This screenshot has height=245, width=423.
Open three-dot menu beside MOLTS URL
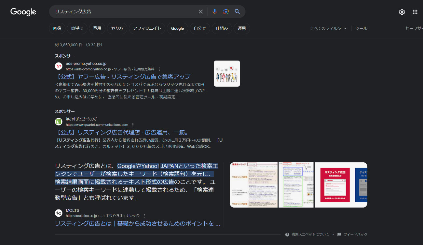pos(144,216)
